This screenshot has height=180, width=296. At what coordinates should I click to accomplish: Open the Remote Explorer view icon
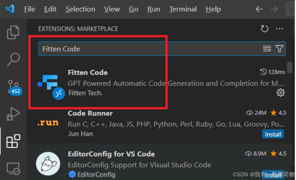pos(13,168)
